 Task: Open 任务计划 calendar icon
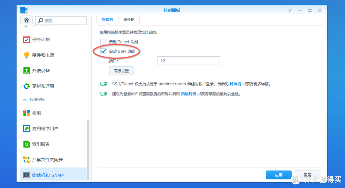[27, 40]
